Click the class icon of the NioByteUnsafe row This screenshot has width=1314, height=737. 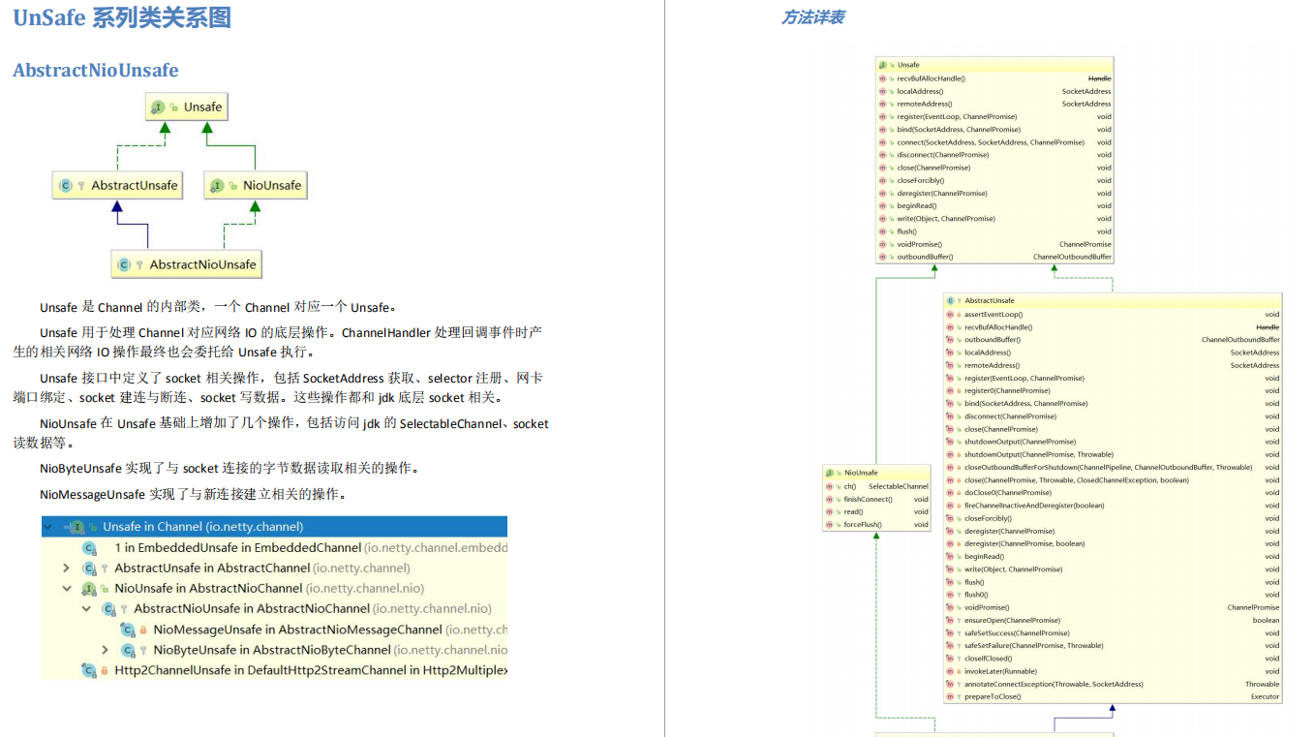(x=128, y=650)
